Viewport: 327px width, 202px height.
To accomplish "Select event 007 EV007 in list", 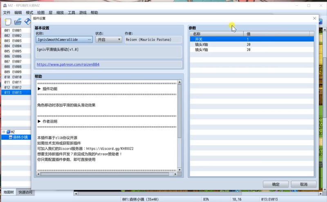I will (16, 62).
